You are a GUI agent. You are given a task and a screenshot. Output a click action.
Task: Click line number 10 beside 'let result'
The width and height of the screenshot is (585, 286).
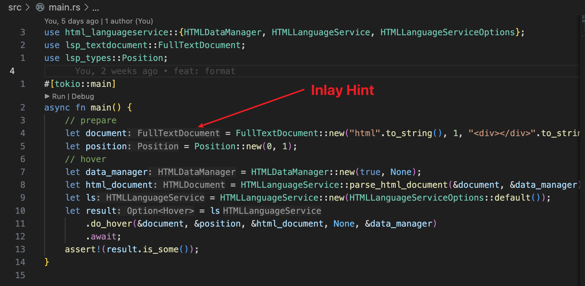pyautogui.click(x=20, y=211)
